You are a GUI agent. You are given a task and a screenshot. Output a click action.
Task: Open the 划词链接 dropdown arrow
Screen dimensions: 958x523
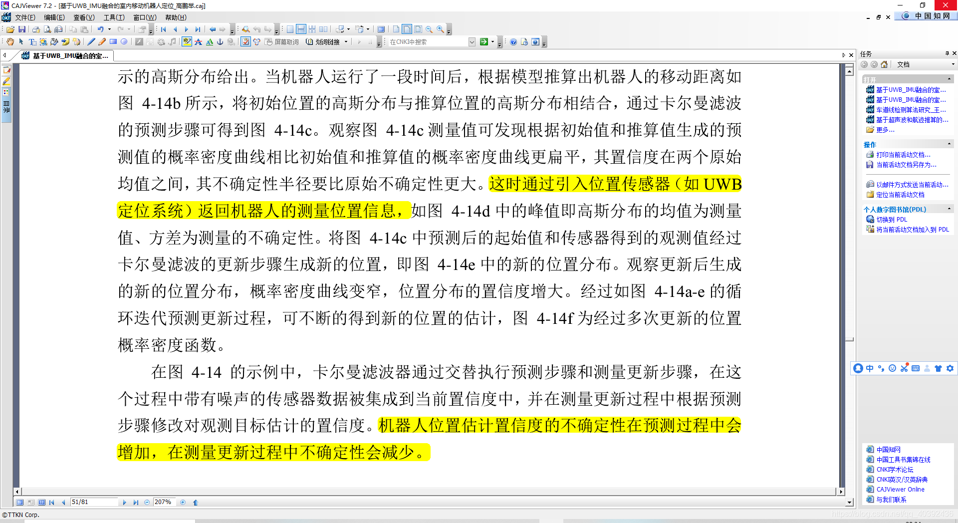coord(346,42)
